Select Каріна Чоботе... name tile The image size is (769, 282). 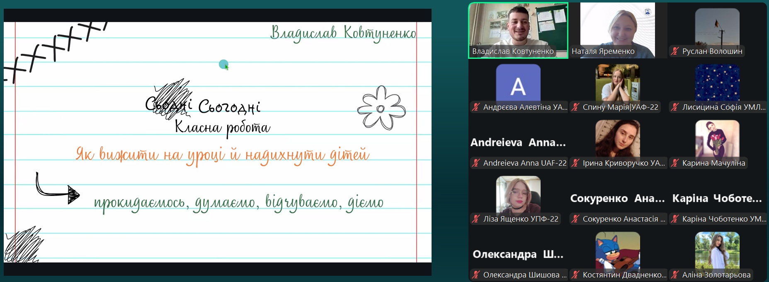(717, 198)
